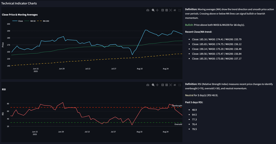Screen dimensions: 276x144
Task: Select Zoom tool on Close Price chart
Action: coord(153,10)
